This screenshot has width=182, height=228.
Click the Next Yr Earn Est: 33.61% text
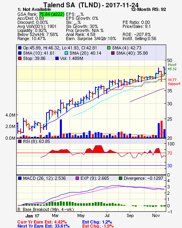click(x=43, y=226)
